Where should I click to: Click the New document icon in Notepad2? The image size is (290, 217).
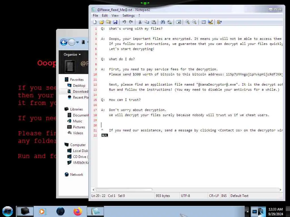(x=95, y=22)
